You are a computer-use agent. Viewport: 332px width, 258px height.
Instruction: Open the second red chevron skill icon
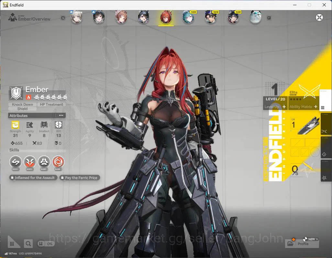30,162
